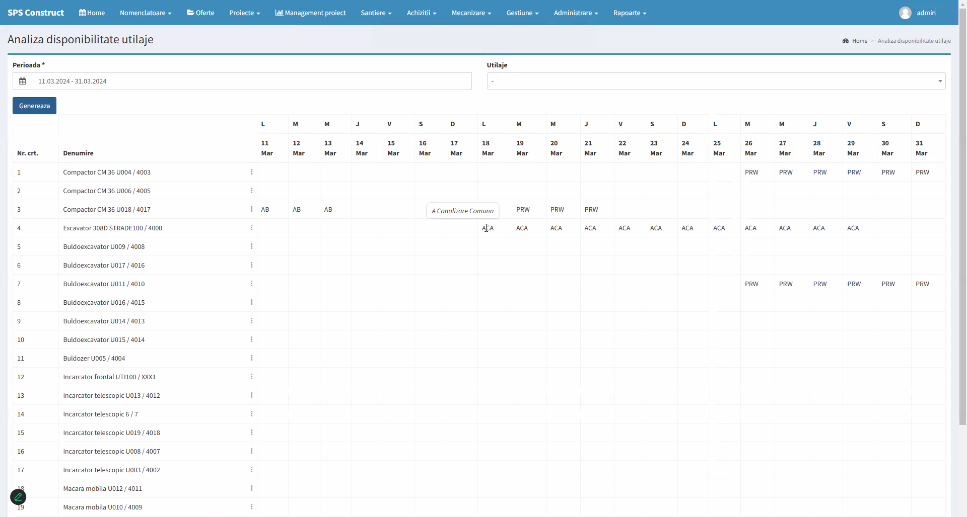The width and height of the screenshot is (967, 517).
Task: Click the SPS Construct brand logo
Action: pyautogui.click(x=36, y=13)
